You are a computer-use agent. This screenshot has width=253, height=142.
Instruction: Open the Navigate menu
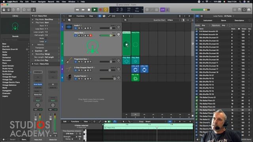42,2
